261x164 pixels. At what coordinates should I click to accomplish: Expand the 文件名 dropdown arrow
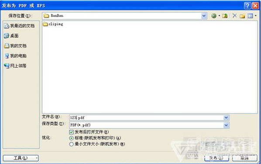tap(226, 118)
